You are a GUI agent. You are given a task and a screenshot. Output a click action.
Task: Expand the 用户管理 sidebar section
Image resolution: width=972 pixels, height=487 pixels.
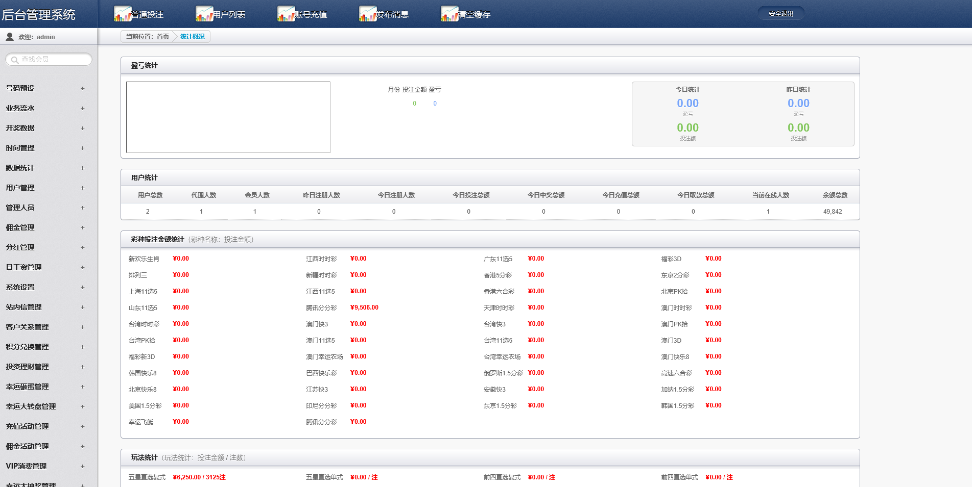(x=49, y=188)
